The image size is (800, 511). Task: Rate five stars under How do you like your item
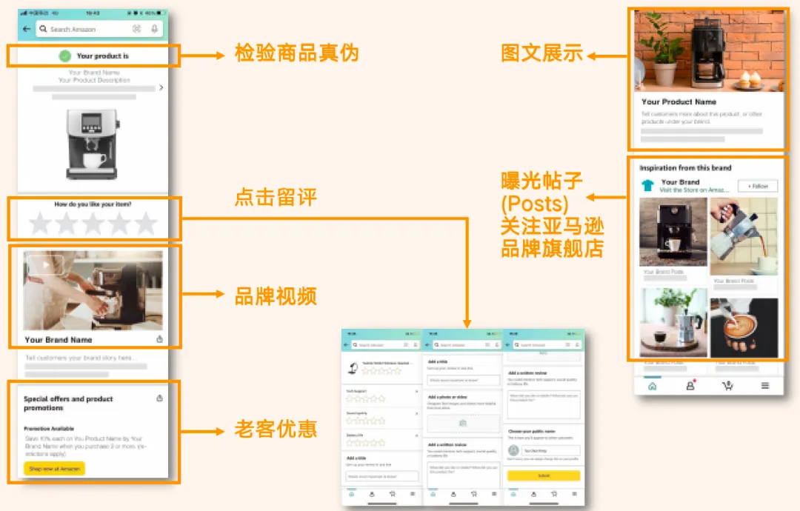click(x=146, y=224)
